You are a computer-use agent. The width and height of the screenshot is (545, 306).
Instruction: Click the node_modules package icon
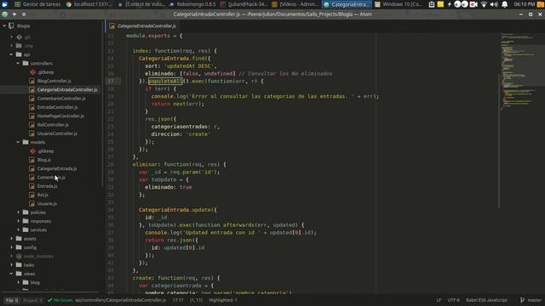click(x=19, y=256)
